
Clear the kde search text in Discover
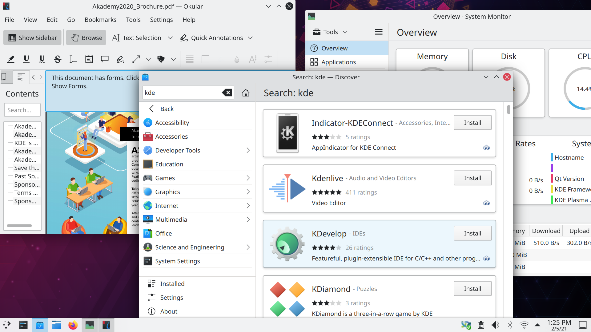[227, 93]
